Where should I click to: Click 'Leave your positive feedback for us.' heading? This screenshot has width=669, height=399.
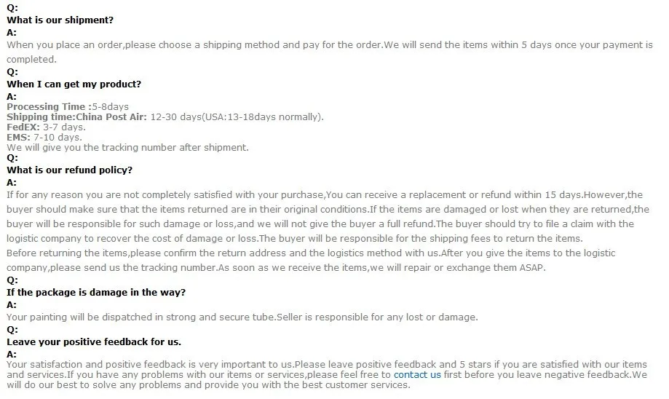[x=94, y=341]
